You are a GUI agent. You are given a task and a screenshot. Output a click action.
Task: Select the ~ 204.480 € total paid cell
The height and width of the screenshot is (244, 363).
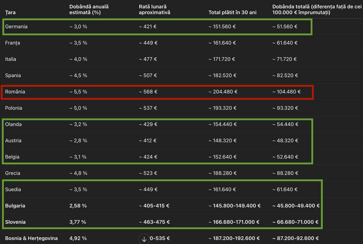click(223, 92)
